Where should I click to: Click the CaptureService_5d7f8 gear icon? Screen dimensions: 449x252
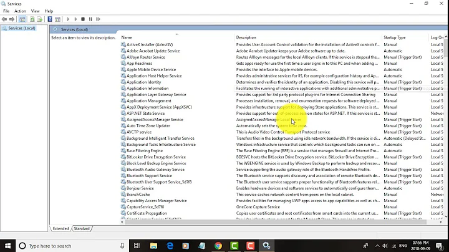[x=123, y=207]
